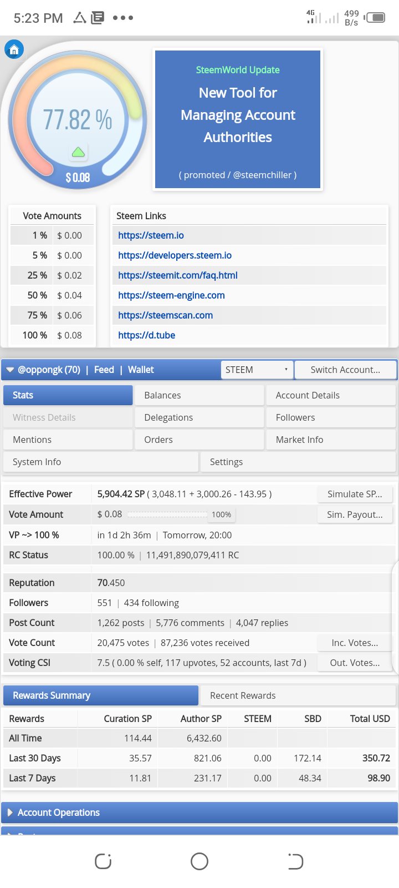Click the Sim. Payout button
This screenshot has height=888, width=399.
[355, 514]
